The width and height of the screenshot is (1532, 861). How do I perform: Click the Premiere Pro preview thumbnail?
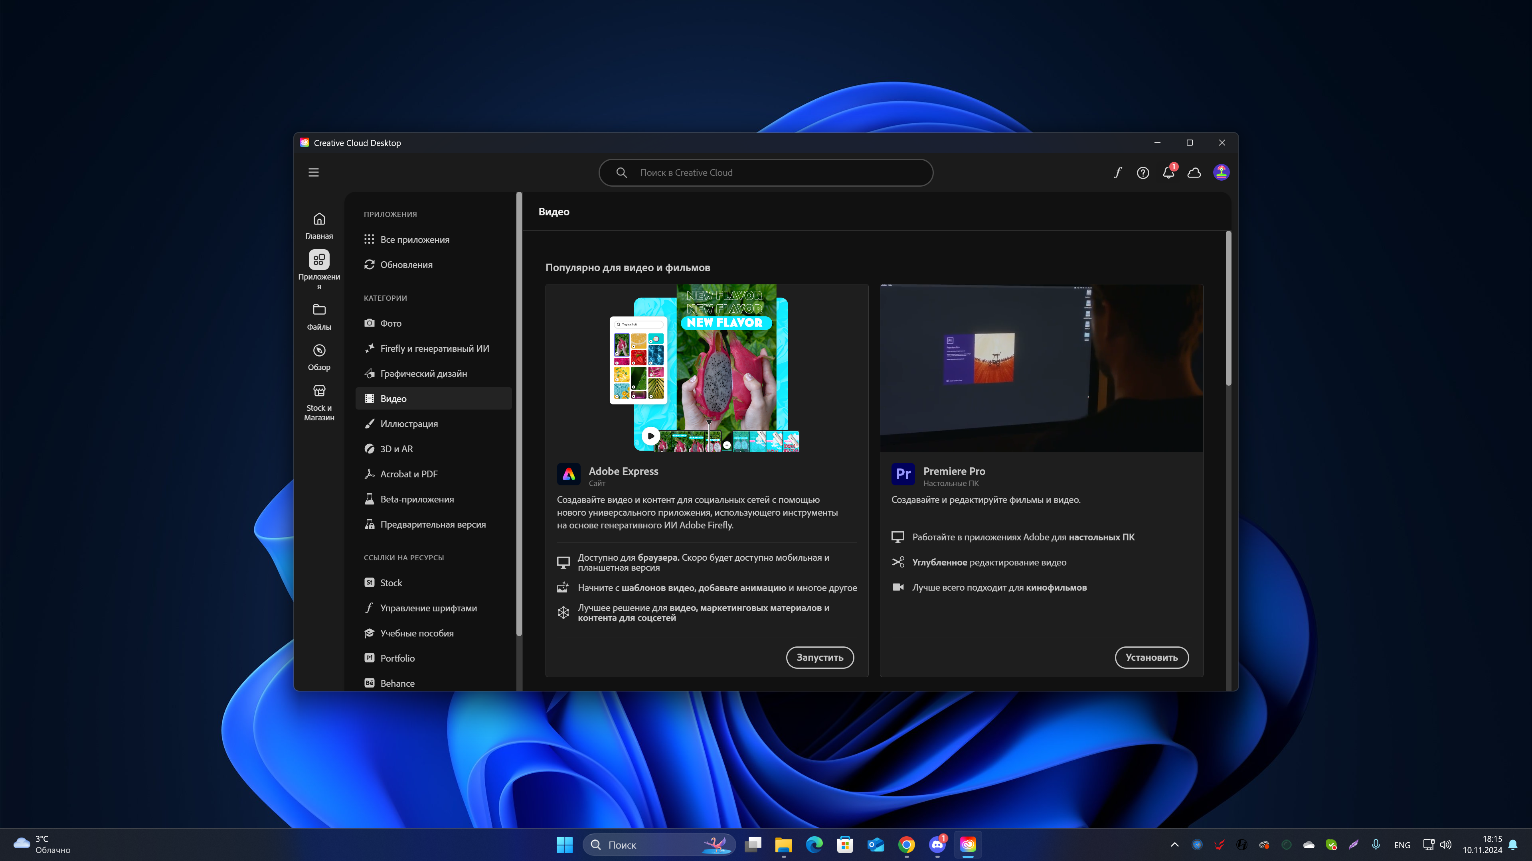coord(1042,368)
